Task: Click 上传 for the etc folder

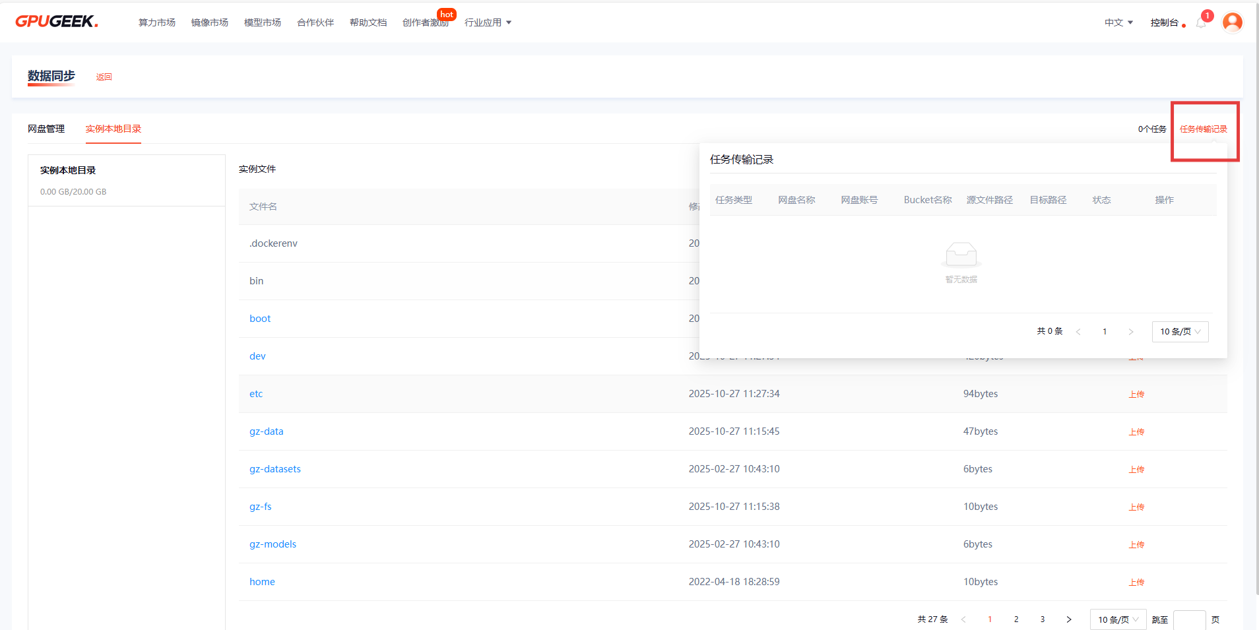Action: 1136,394
